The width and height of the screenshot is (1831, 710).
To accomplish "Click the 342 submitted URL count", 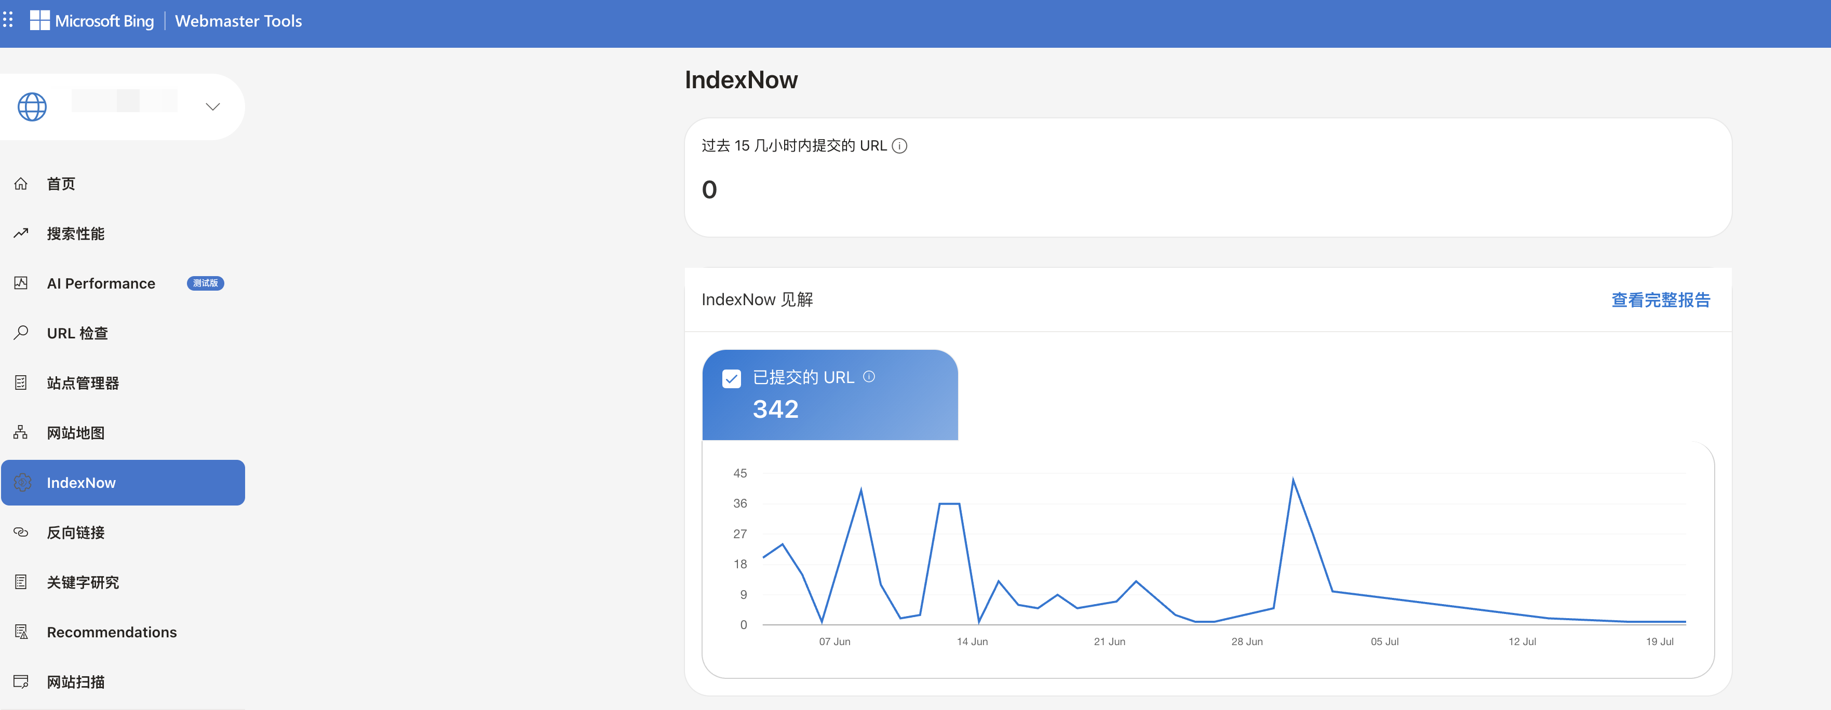I will pos(775,409).
